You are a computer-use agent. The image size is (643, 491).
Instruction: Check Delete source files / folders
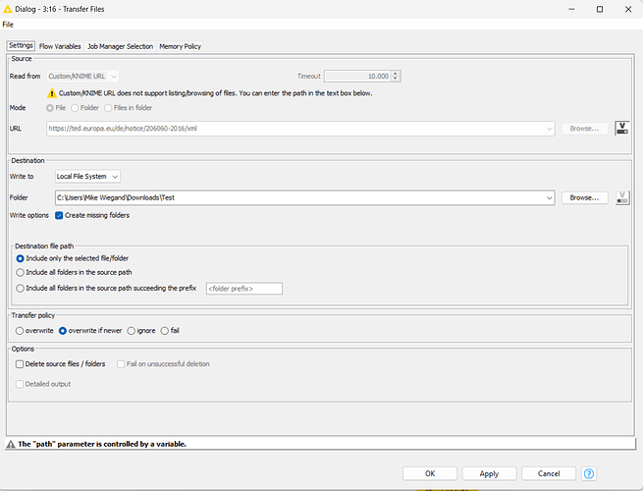tap(20, 364)
